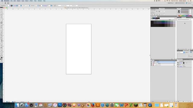Hide the Opacity attribute in Appearance panel
Screen dimensions: 193x108
pos(178,67)
